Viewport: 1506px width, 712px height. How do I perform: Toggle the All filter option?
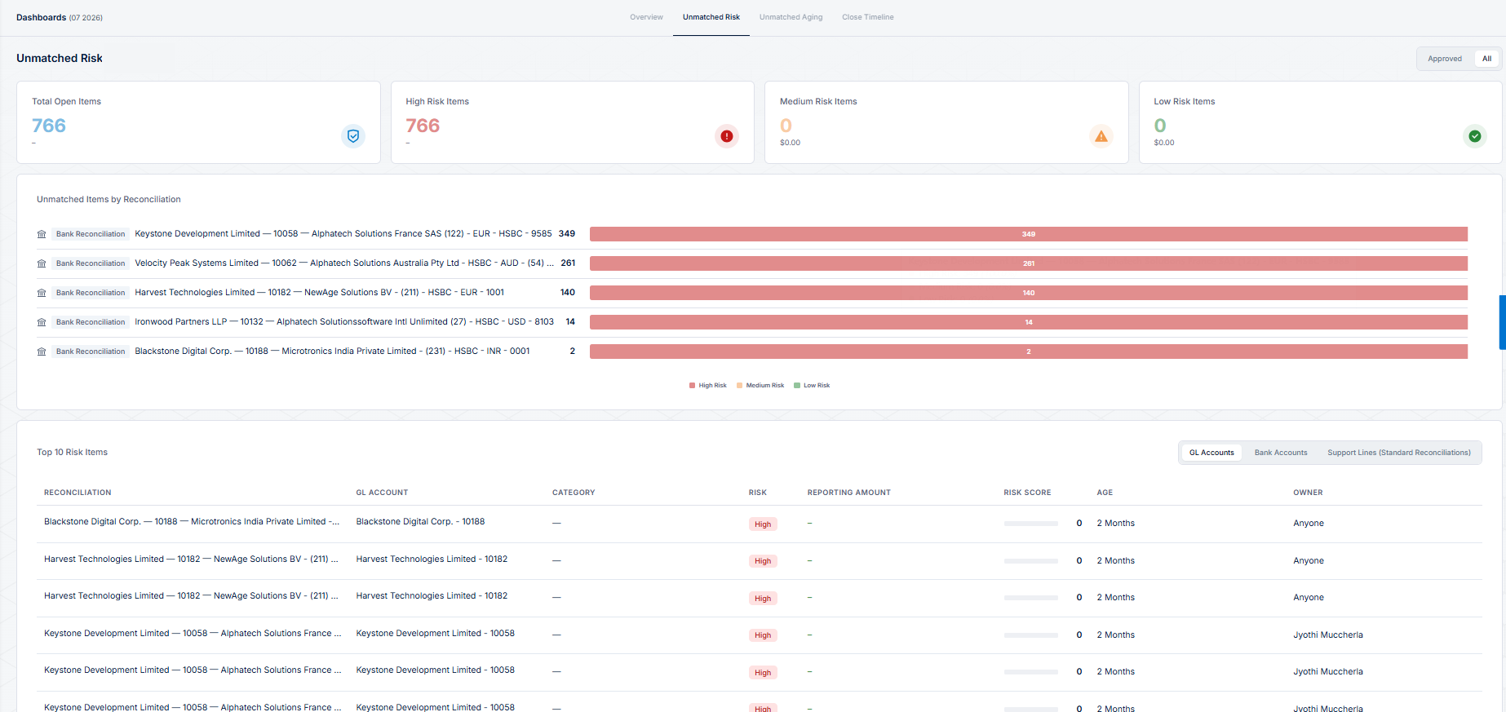point(1486,59)
